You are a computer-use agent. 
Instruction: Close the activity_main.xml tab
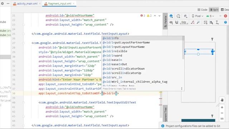[x=40, y=4]
